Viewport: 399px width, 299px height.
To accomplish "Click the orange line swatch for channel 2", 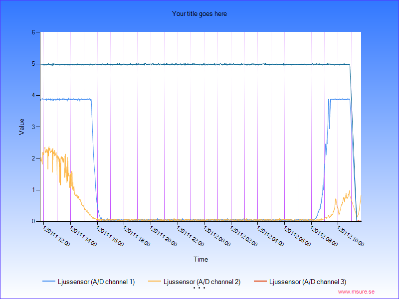I will pyautogui.click(x=155, y=282).
